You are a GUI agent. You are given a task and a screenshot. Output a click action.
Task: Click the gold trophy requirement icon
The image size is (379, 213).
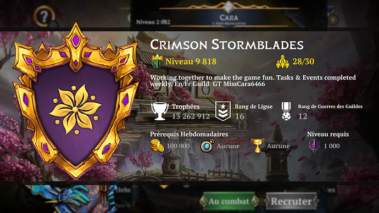pyautogui.click(x=258, y=145)
